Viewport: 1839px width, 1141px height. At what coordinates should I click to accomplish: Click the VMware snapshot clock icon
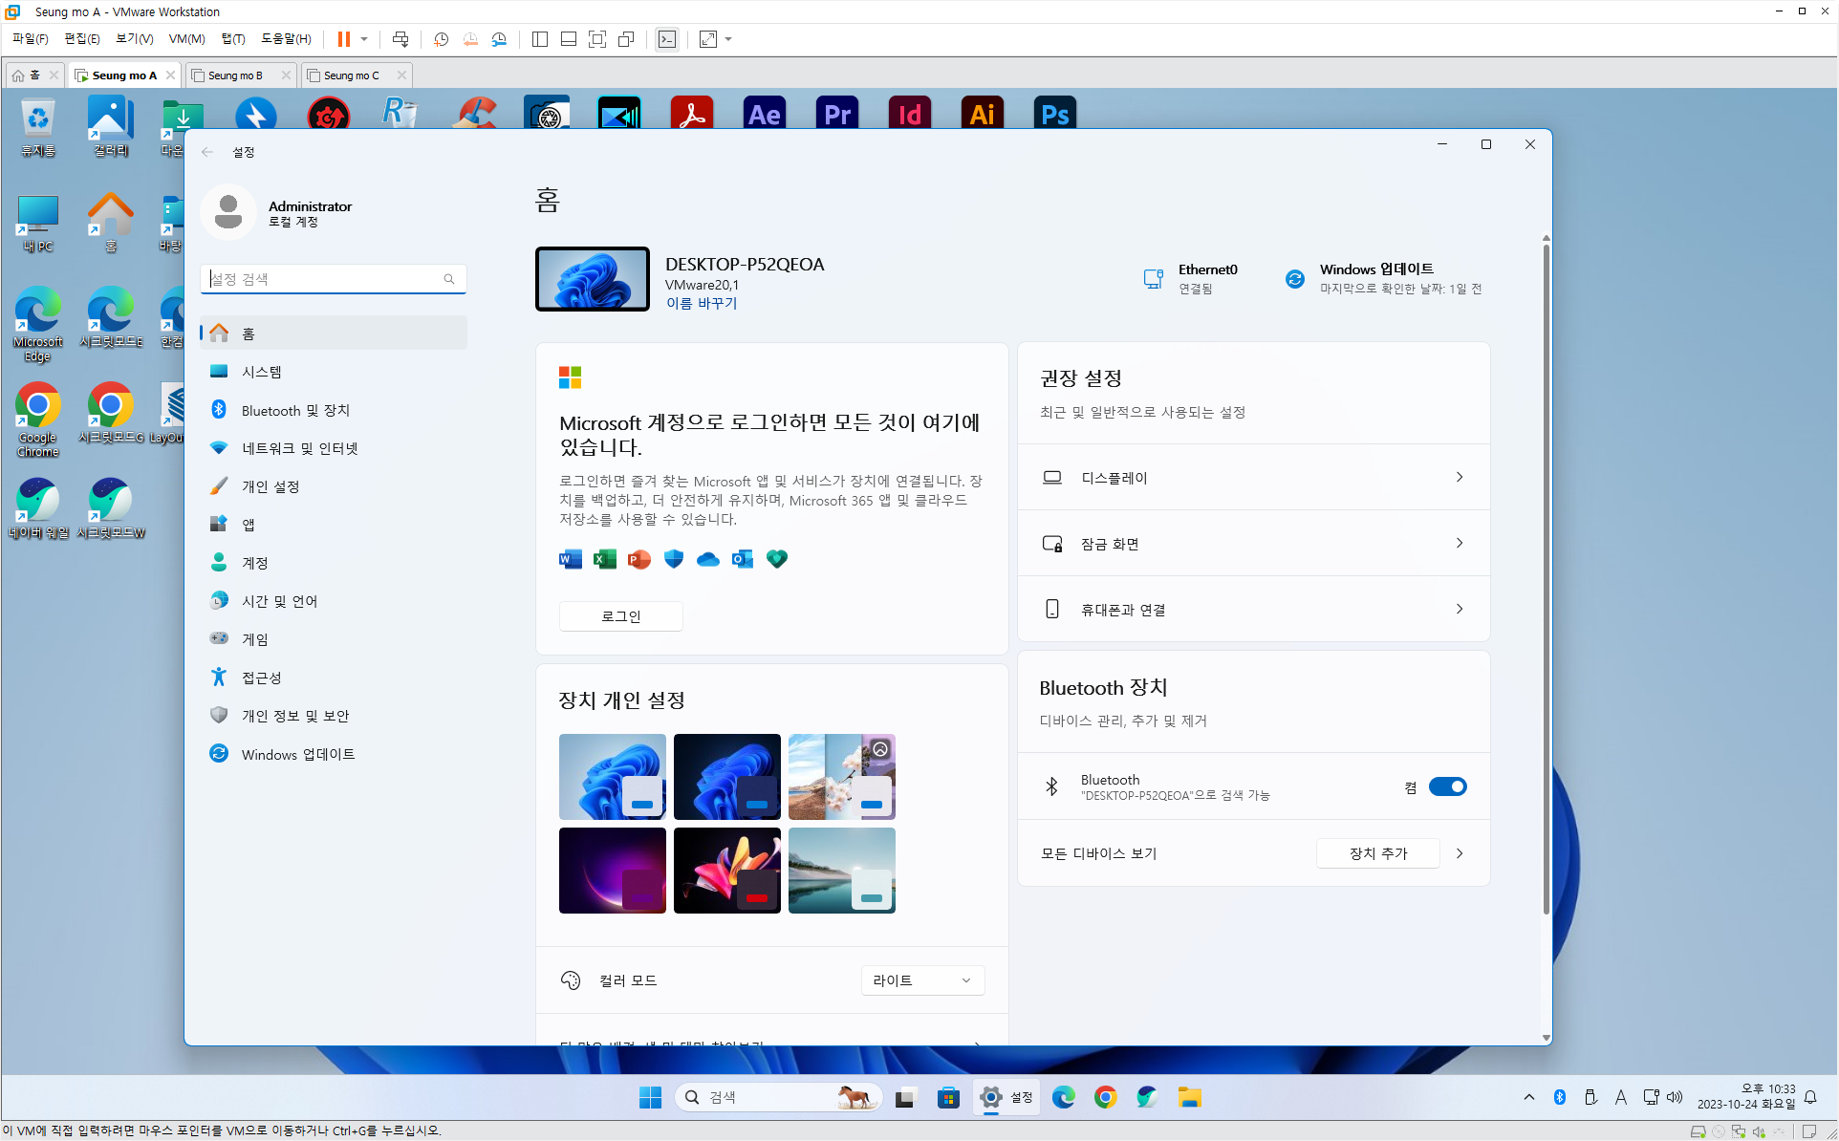441,39
